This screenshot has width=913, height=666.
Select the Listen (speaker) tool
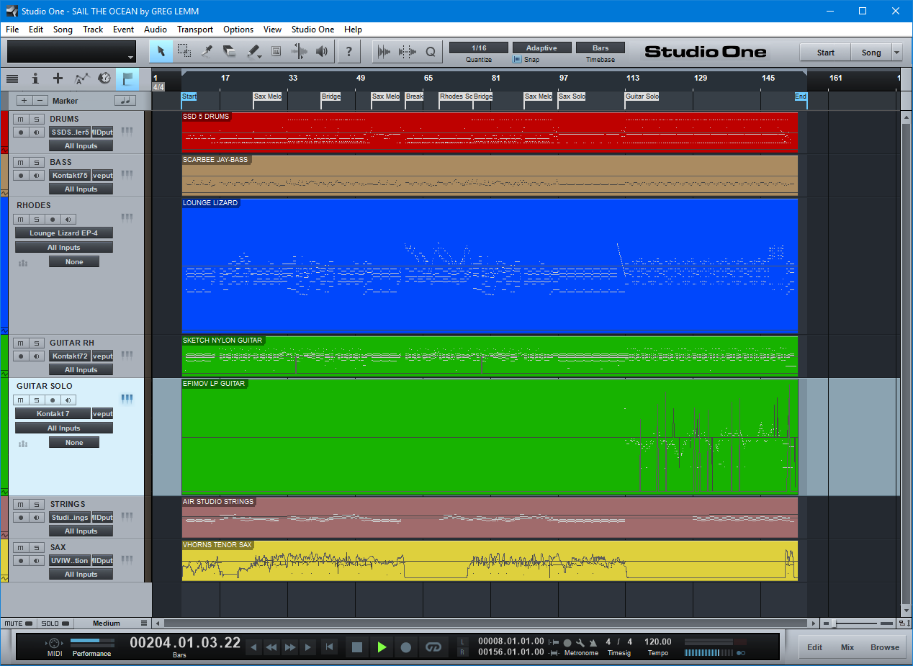click(x=322, y=51)
